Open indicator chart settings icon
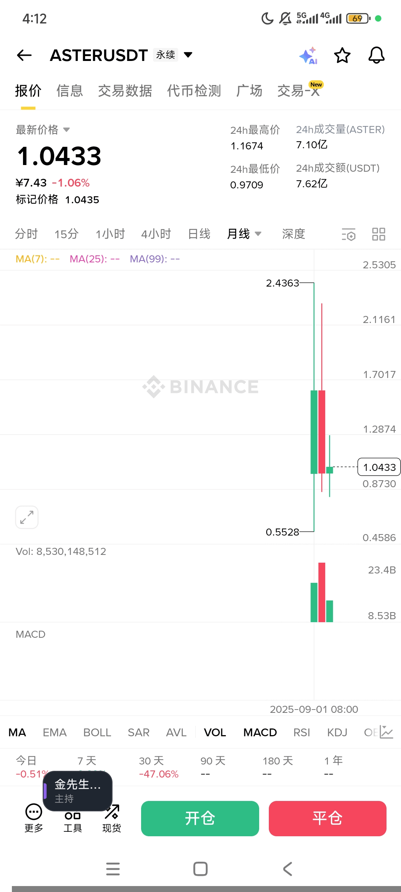401x892 pixels. pos(386,732)
